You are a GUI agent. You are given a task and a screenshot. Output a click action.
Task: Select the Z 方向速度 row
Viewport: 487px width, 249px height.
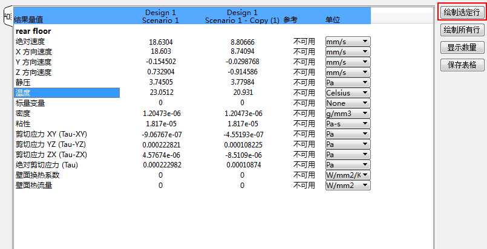33,73
